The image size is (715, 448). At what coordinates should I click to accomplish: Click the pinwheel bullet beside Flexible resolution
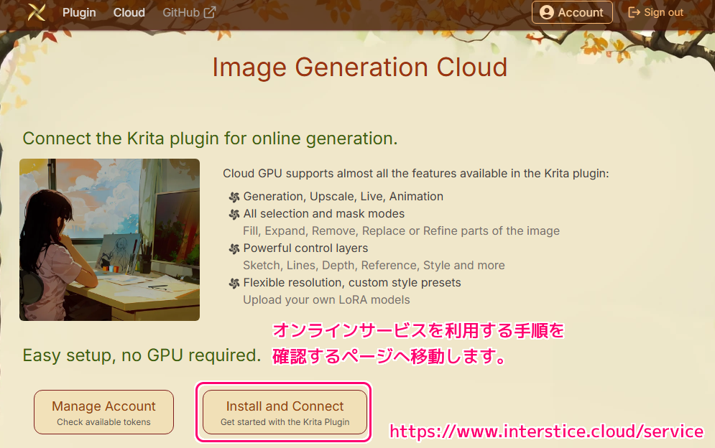[x=234, y=284]
